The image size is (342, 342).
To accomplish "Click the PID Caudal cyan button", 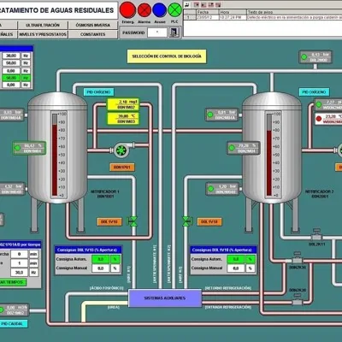I will [12, 324].
